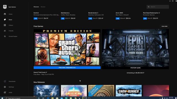This screenshot has width=177, height=99.
Task: Open Settings in the sidebar
Action: coord(11,87)
